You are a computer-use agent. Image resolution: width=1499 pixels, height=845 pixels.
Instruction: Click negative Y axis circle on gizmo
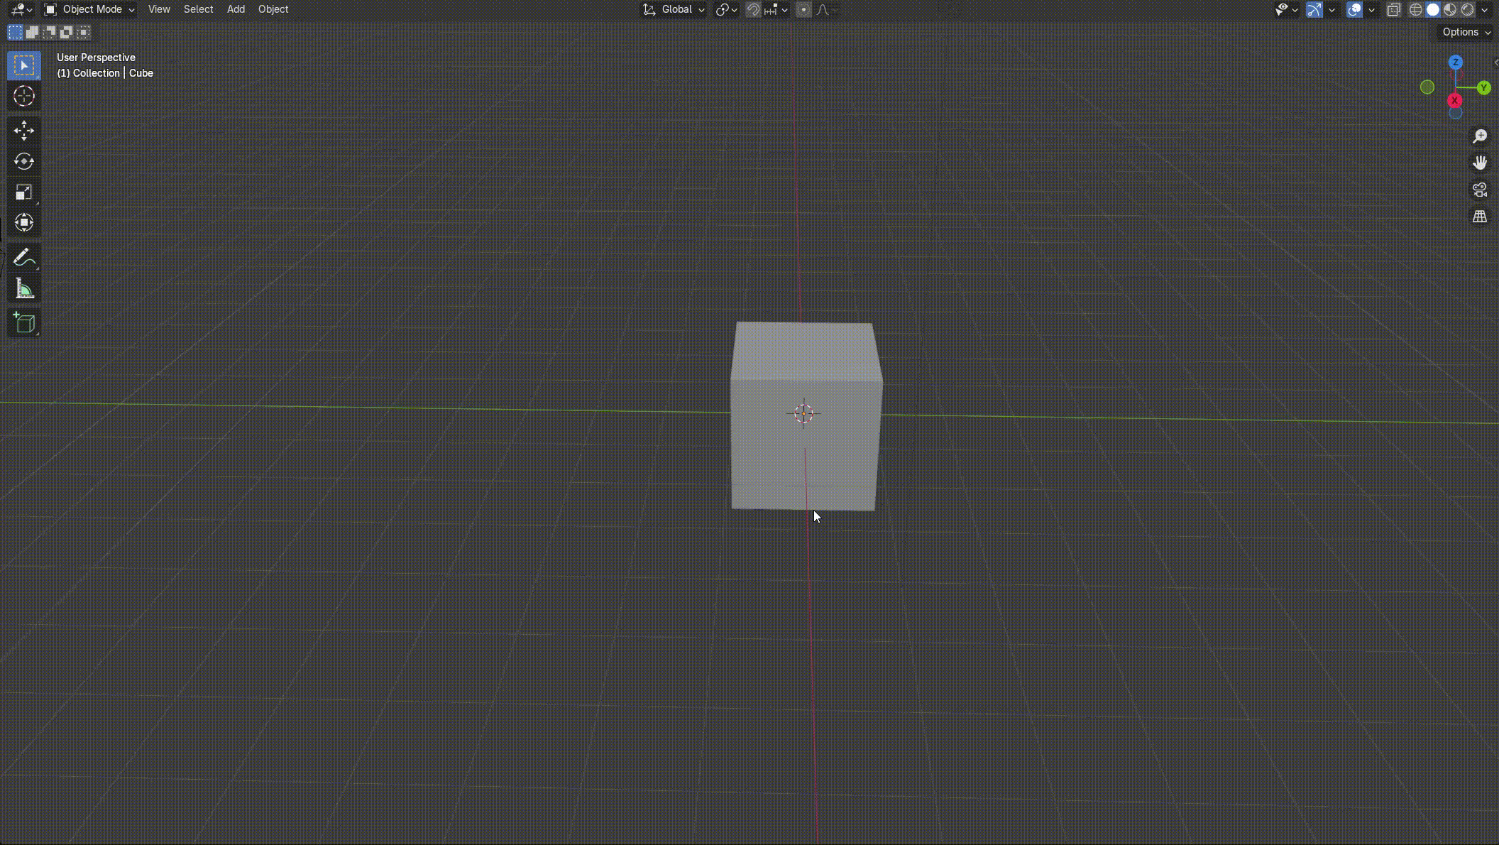coord(1427,87)
